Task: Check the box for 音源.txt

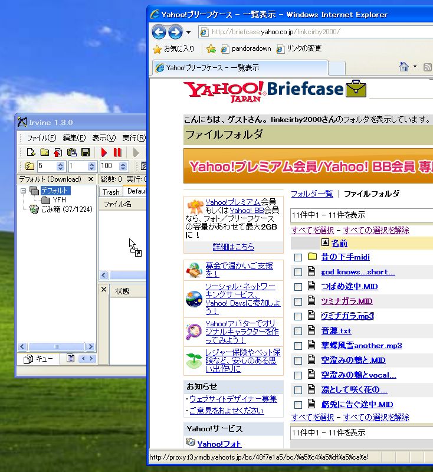Action: click(x=298, y=331)
